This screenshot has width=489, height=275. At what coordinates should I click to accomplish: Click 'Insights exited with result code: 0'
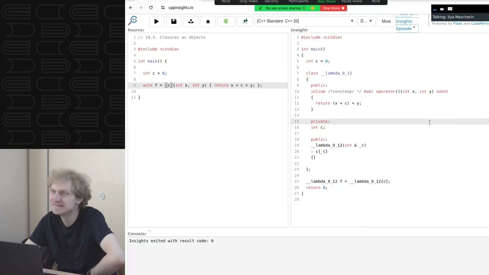(x=171, y=241)
